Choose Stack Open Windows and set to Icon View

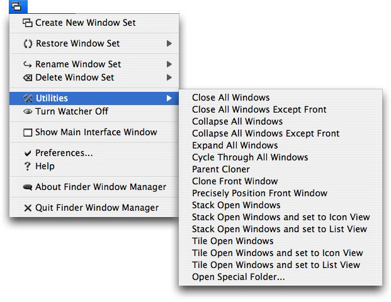click(x=281, y=217)
